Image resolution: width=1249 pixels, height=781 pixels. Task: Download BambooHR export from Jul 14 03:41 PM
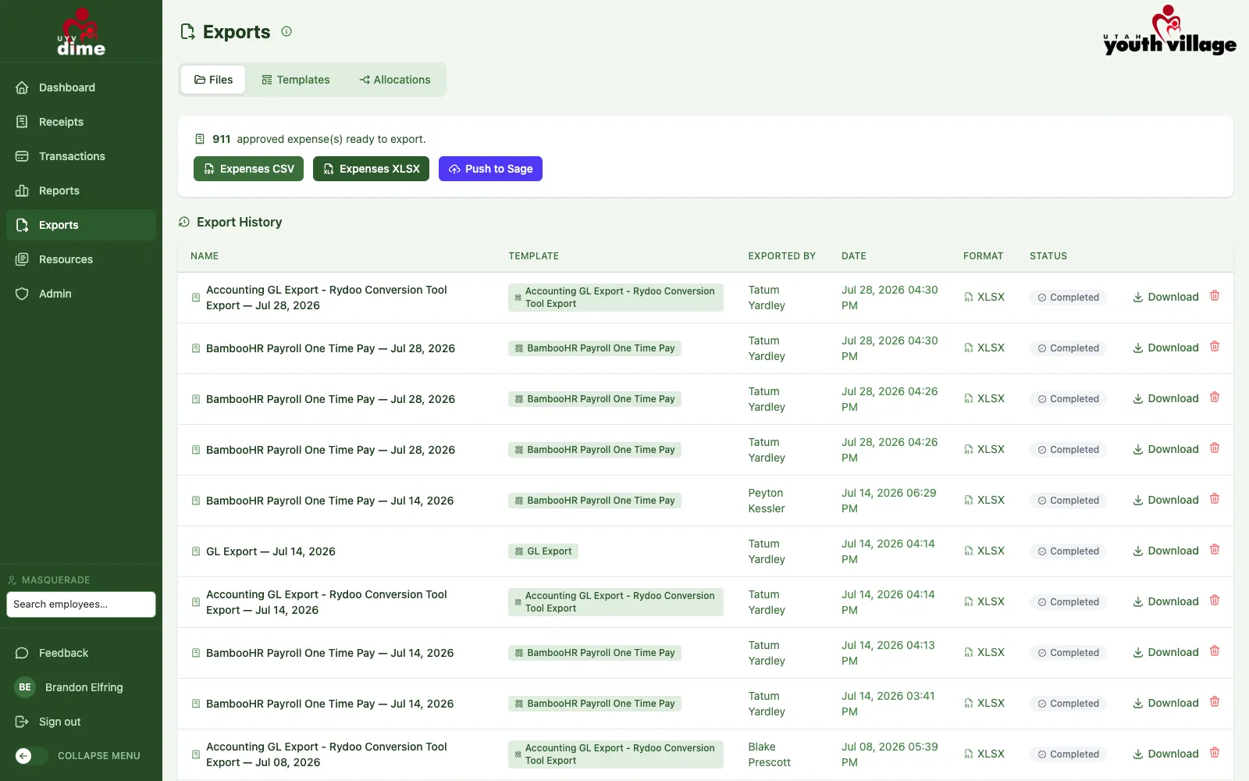click(x=1165, y=703)
